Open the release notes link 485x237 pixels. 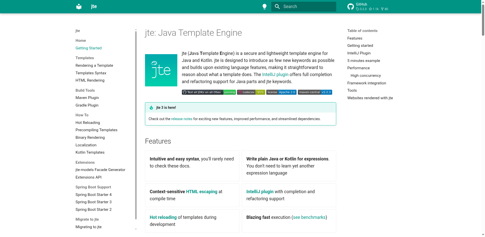pyautogui.click(x=182, y=119)
